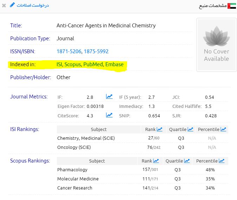Viewport: 237px width, 200px height.
Task: Open ISSN 1871-5206 link
Action: point(69,51)
